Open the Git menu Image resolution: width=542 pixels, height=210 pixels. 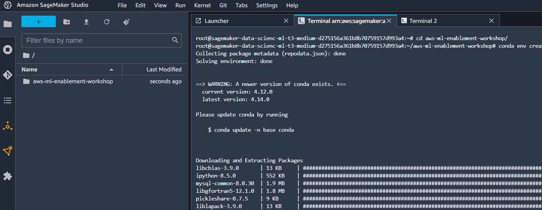coord(223,5)
